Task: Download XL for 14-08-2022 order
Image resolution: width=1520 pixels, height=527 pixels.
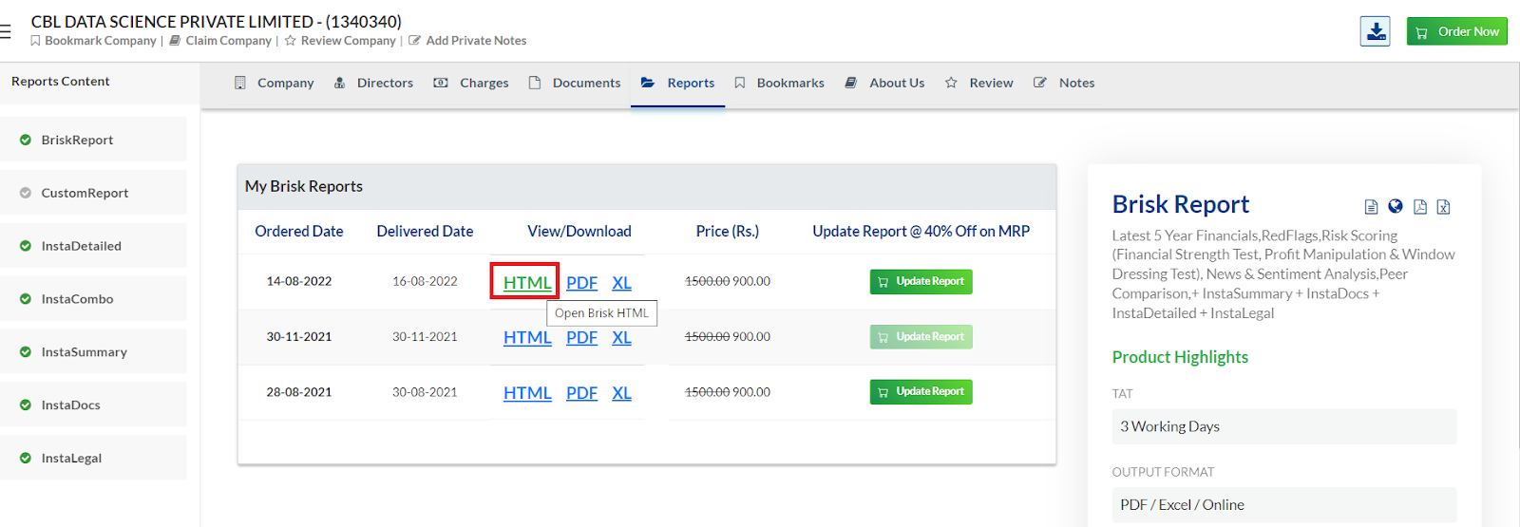Action: (x=621, y=283)
